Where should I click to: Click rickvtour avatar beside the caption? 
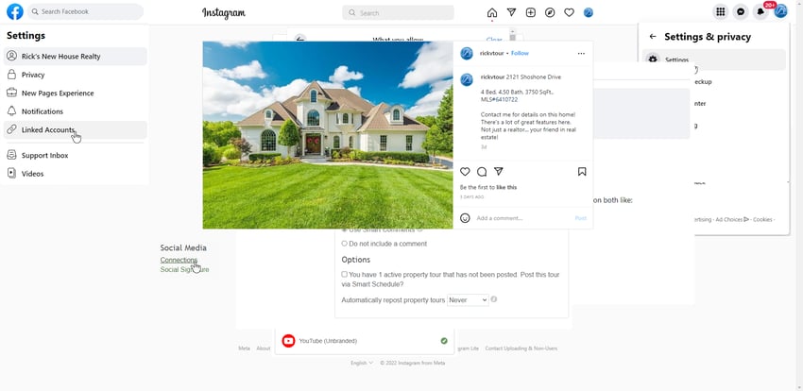[x=467, y=79]
